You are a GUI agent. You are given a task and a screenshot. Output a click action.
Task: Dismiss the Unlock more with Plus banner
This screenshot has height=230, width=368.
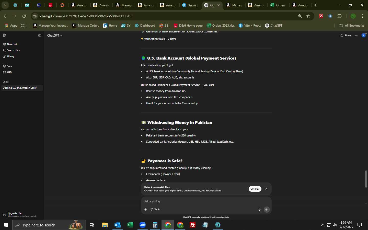pos(266,189)
